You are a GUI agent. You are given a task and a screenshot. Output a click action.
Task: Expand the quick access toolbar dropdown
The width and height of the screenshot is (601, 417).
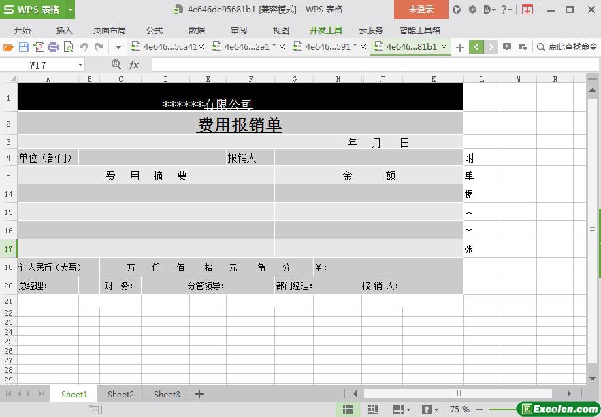coord(118,47)
